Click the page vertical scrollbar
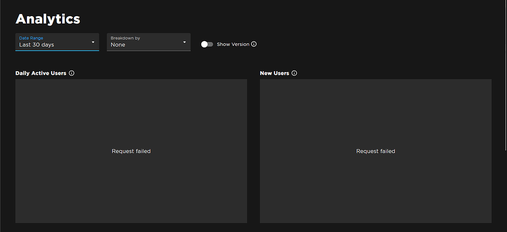The height and width of the screenshot is (232, 507). [506, 75]
